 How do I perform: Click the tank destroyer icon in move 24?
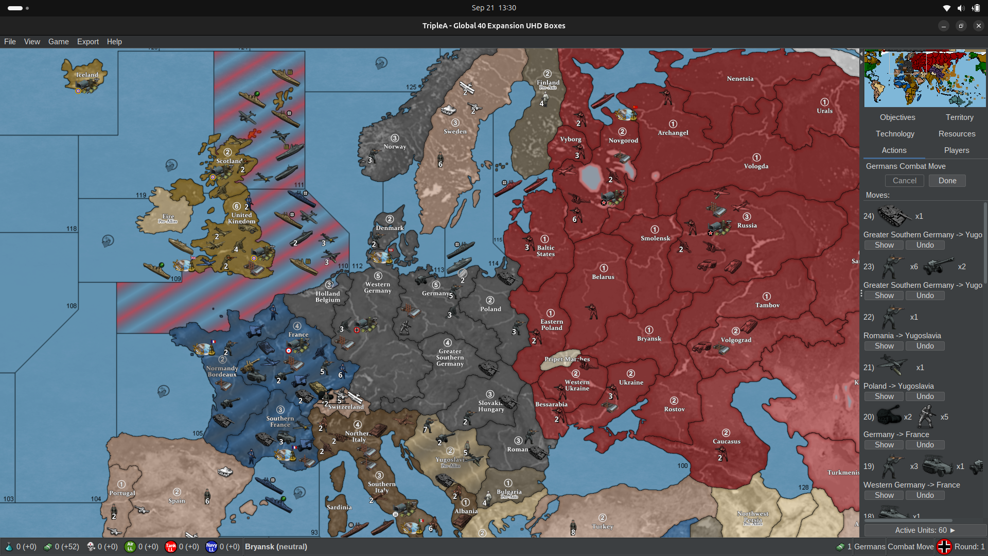(x=894, y=216)
